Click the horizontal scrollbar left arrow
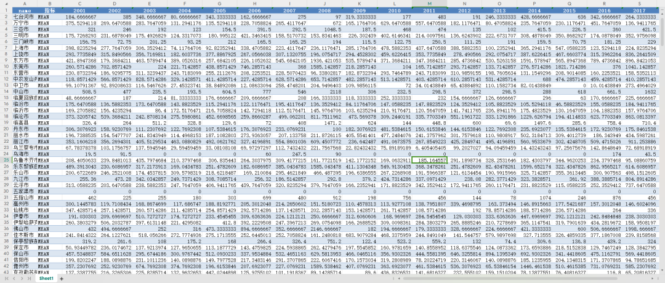Image resolution: width=665 pixels, height=283 pixels. 400,279
